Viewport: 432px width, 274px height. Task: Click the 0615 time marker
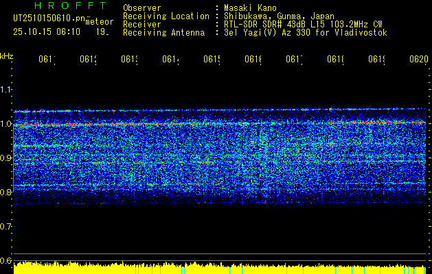(212, 59)
